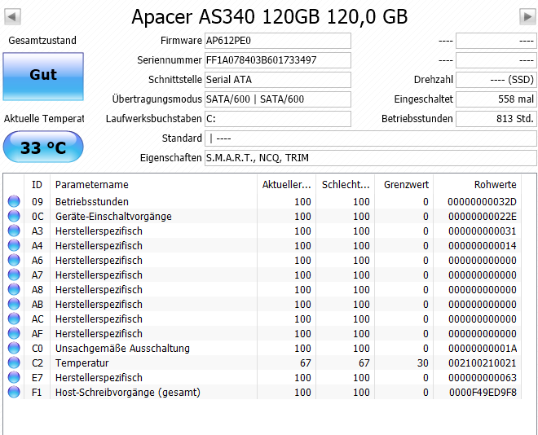Viewport: 538px width, 435px height.
Task: Select status icon for attribute A8
Action: coord(14,289)
